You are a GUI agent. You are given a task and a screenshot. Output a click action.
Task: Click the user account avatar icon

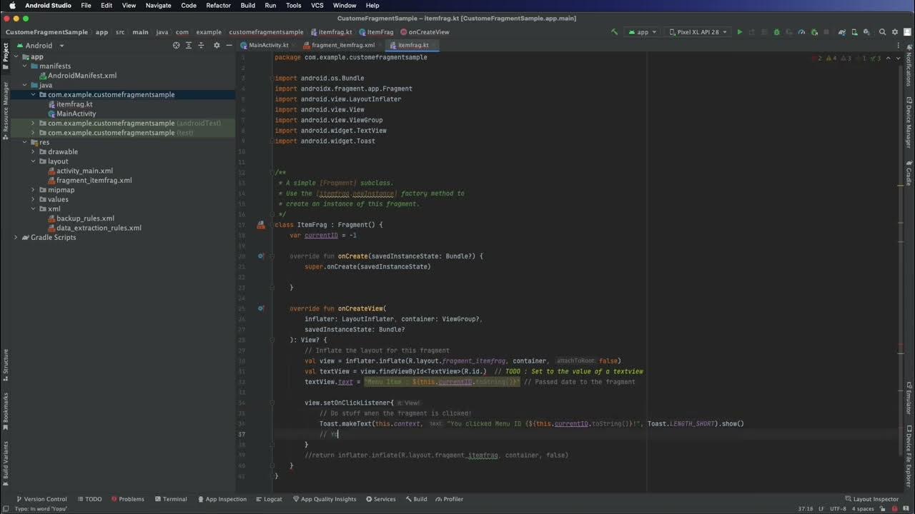(x=907, y=32)
